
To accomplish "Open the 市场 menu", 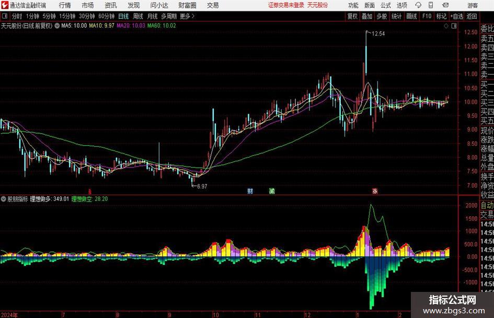I will 88,5.
